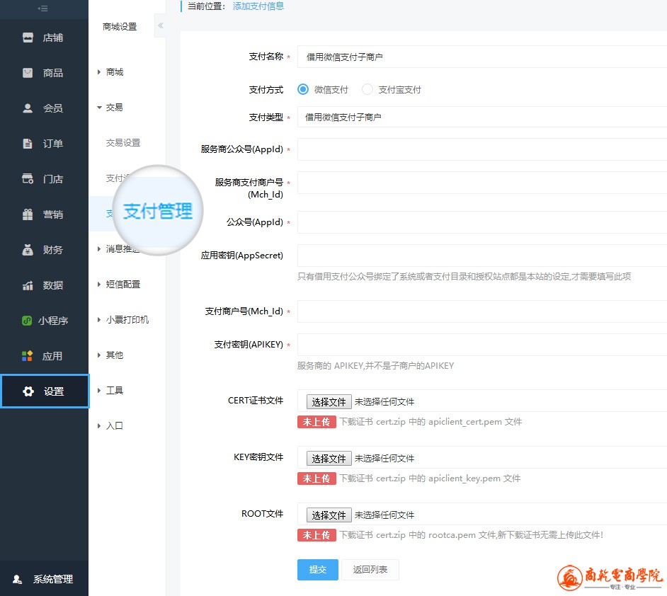Click 未上传 badge under ROOT文件
Image resolution: width=667 pixels, height=596 pixels.
317,535
